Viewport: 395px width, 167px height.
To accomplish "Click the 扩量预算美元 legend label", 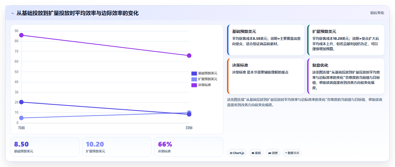I will (207, 79).
